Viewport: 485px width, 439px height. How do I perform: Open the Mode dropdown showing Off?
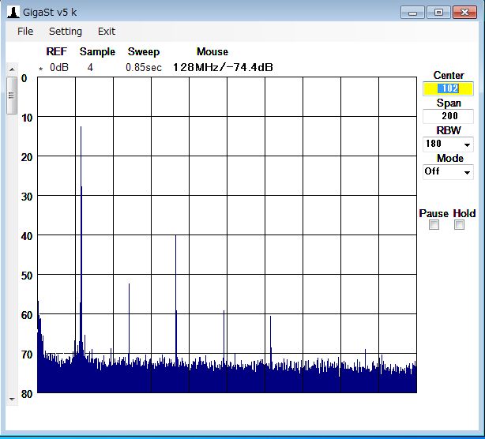point(448,171)
